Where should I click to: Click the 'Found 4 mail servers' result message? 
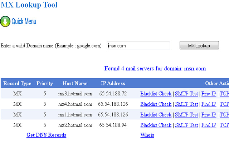tap(155, 68)
